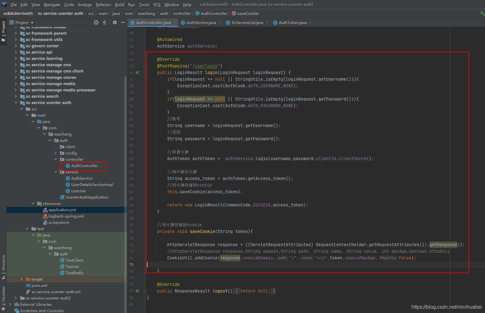This screenshot has height=313, width=485.
Task: Close the AuthService.java tab
Action: [x=219, y=22]
